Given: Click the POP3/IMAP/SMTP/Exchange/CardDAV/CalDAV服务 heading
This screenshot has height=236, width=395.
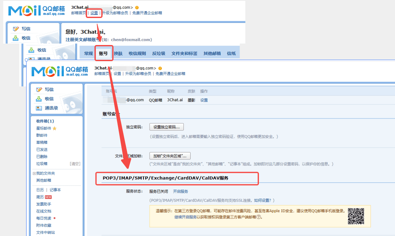Looking at the screenshot, I should tap(165, 178).
